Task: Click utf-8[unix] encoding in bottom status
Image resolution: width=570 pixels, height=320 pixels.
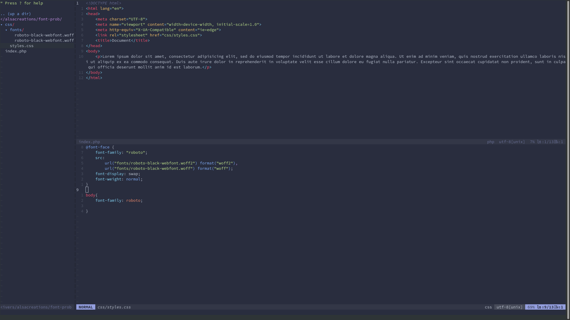Action: click(x=509, y=307)
